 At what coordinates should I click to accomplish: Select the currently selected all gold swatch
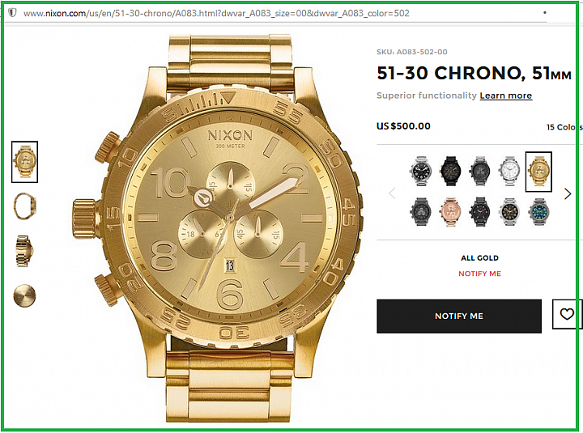tap(538, 172)
